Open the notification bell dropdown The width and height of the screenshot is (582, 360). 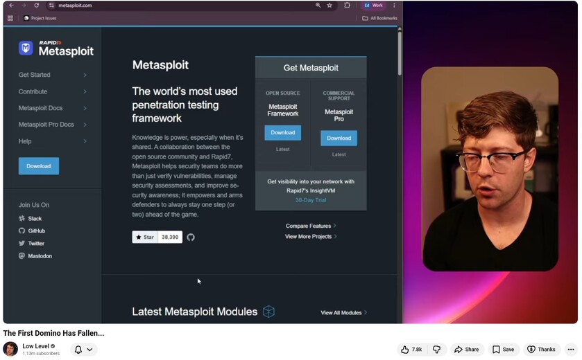(x=84, y=350)
